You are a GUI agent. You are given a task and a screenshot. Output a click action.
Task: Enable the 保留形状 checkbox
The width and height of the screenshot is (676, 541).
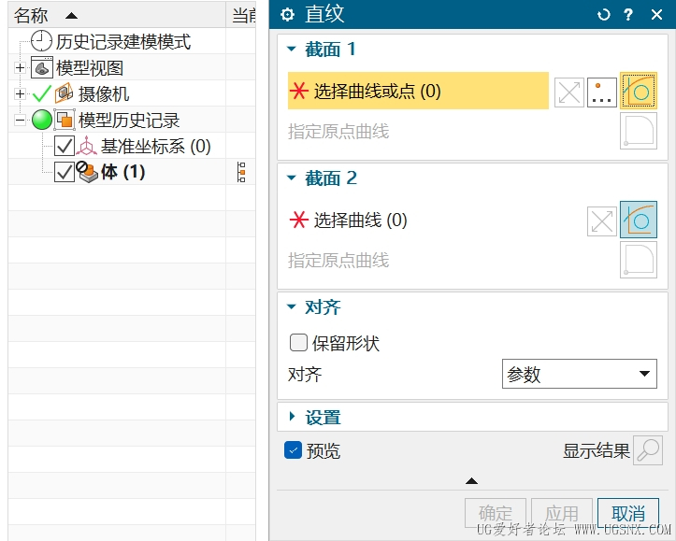click(x=298, y=343)
